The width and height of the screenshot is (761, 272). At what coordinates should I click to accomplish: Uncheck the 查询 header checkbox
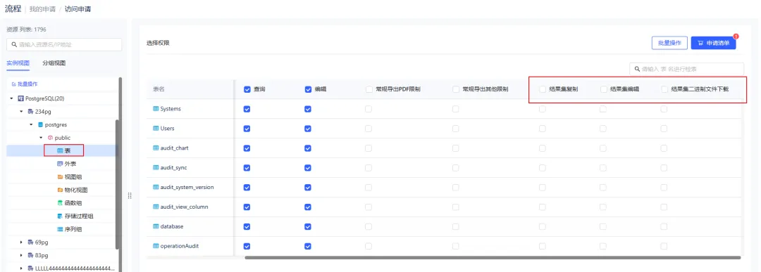[x=247, y=89]
